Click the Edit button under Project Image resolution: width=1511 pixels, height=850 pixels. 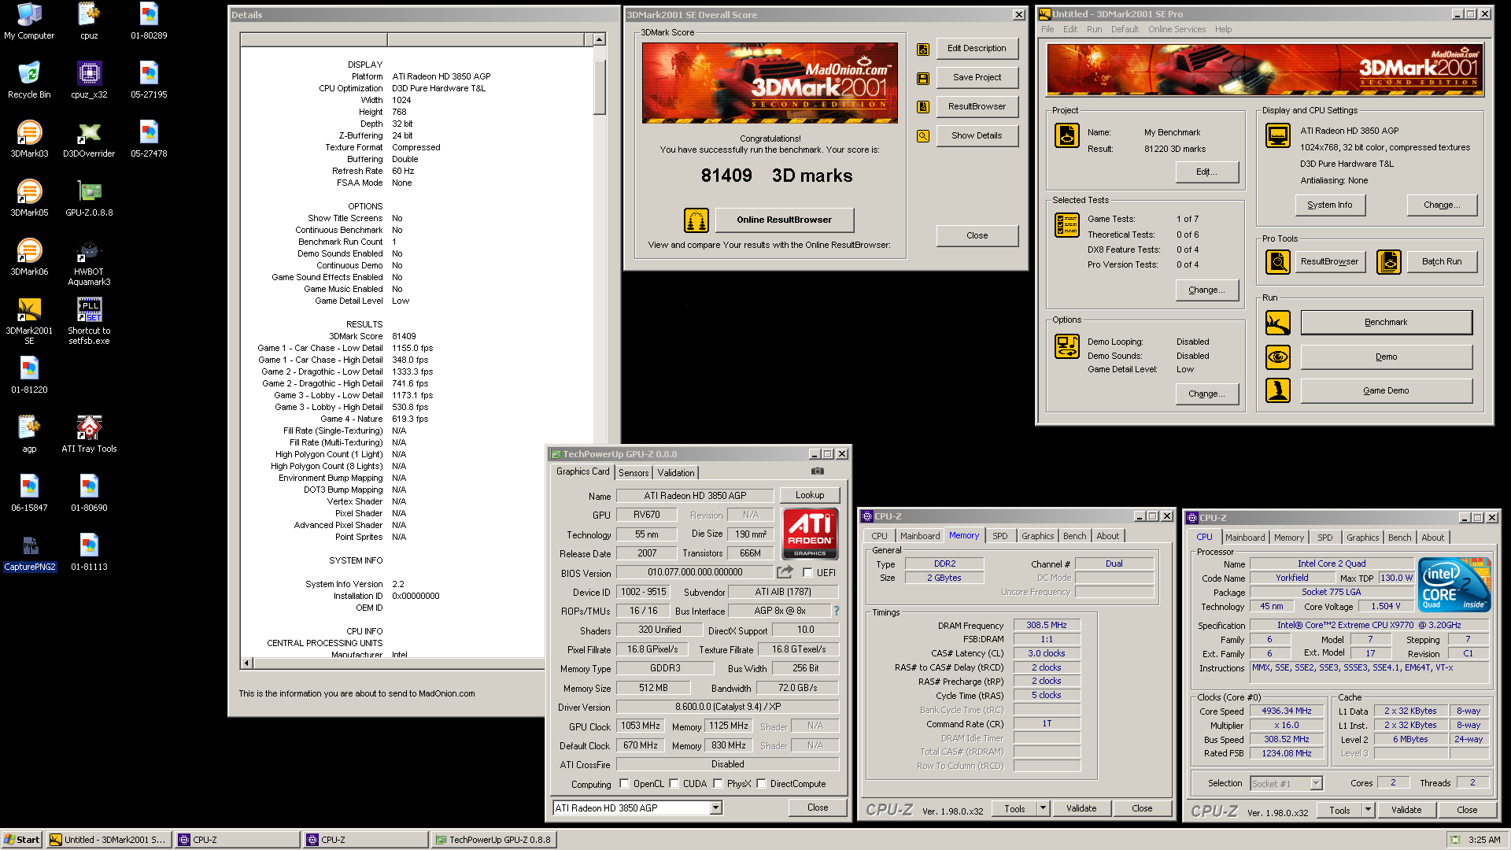pyautogui.click(x=1206, y=172)
